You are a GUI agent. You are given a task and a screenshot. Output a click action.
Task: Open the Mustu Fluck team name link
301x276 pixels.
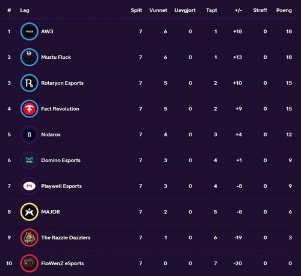(x=56, y=57)
